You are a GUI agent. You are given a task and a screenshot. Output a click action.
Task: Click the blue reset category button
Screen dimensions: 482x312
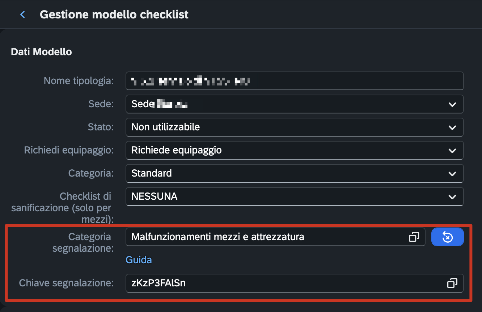[x=447, y=237]
